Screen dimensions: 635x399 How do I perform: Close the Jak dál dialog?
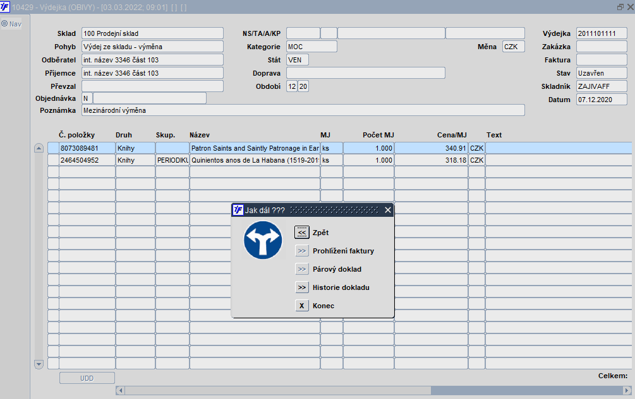(388, 210)
